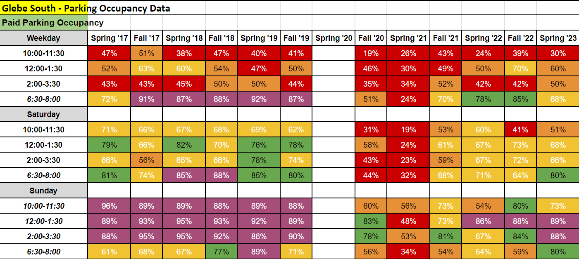Click the Spring '23 column header
The height and width of the screenshot is (259, 579).
point(558,38)
